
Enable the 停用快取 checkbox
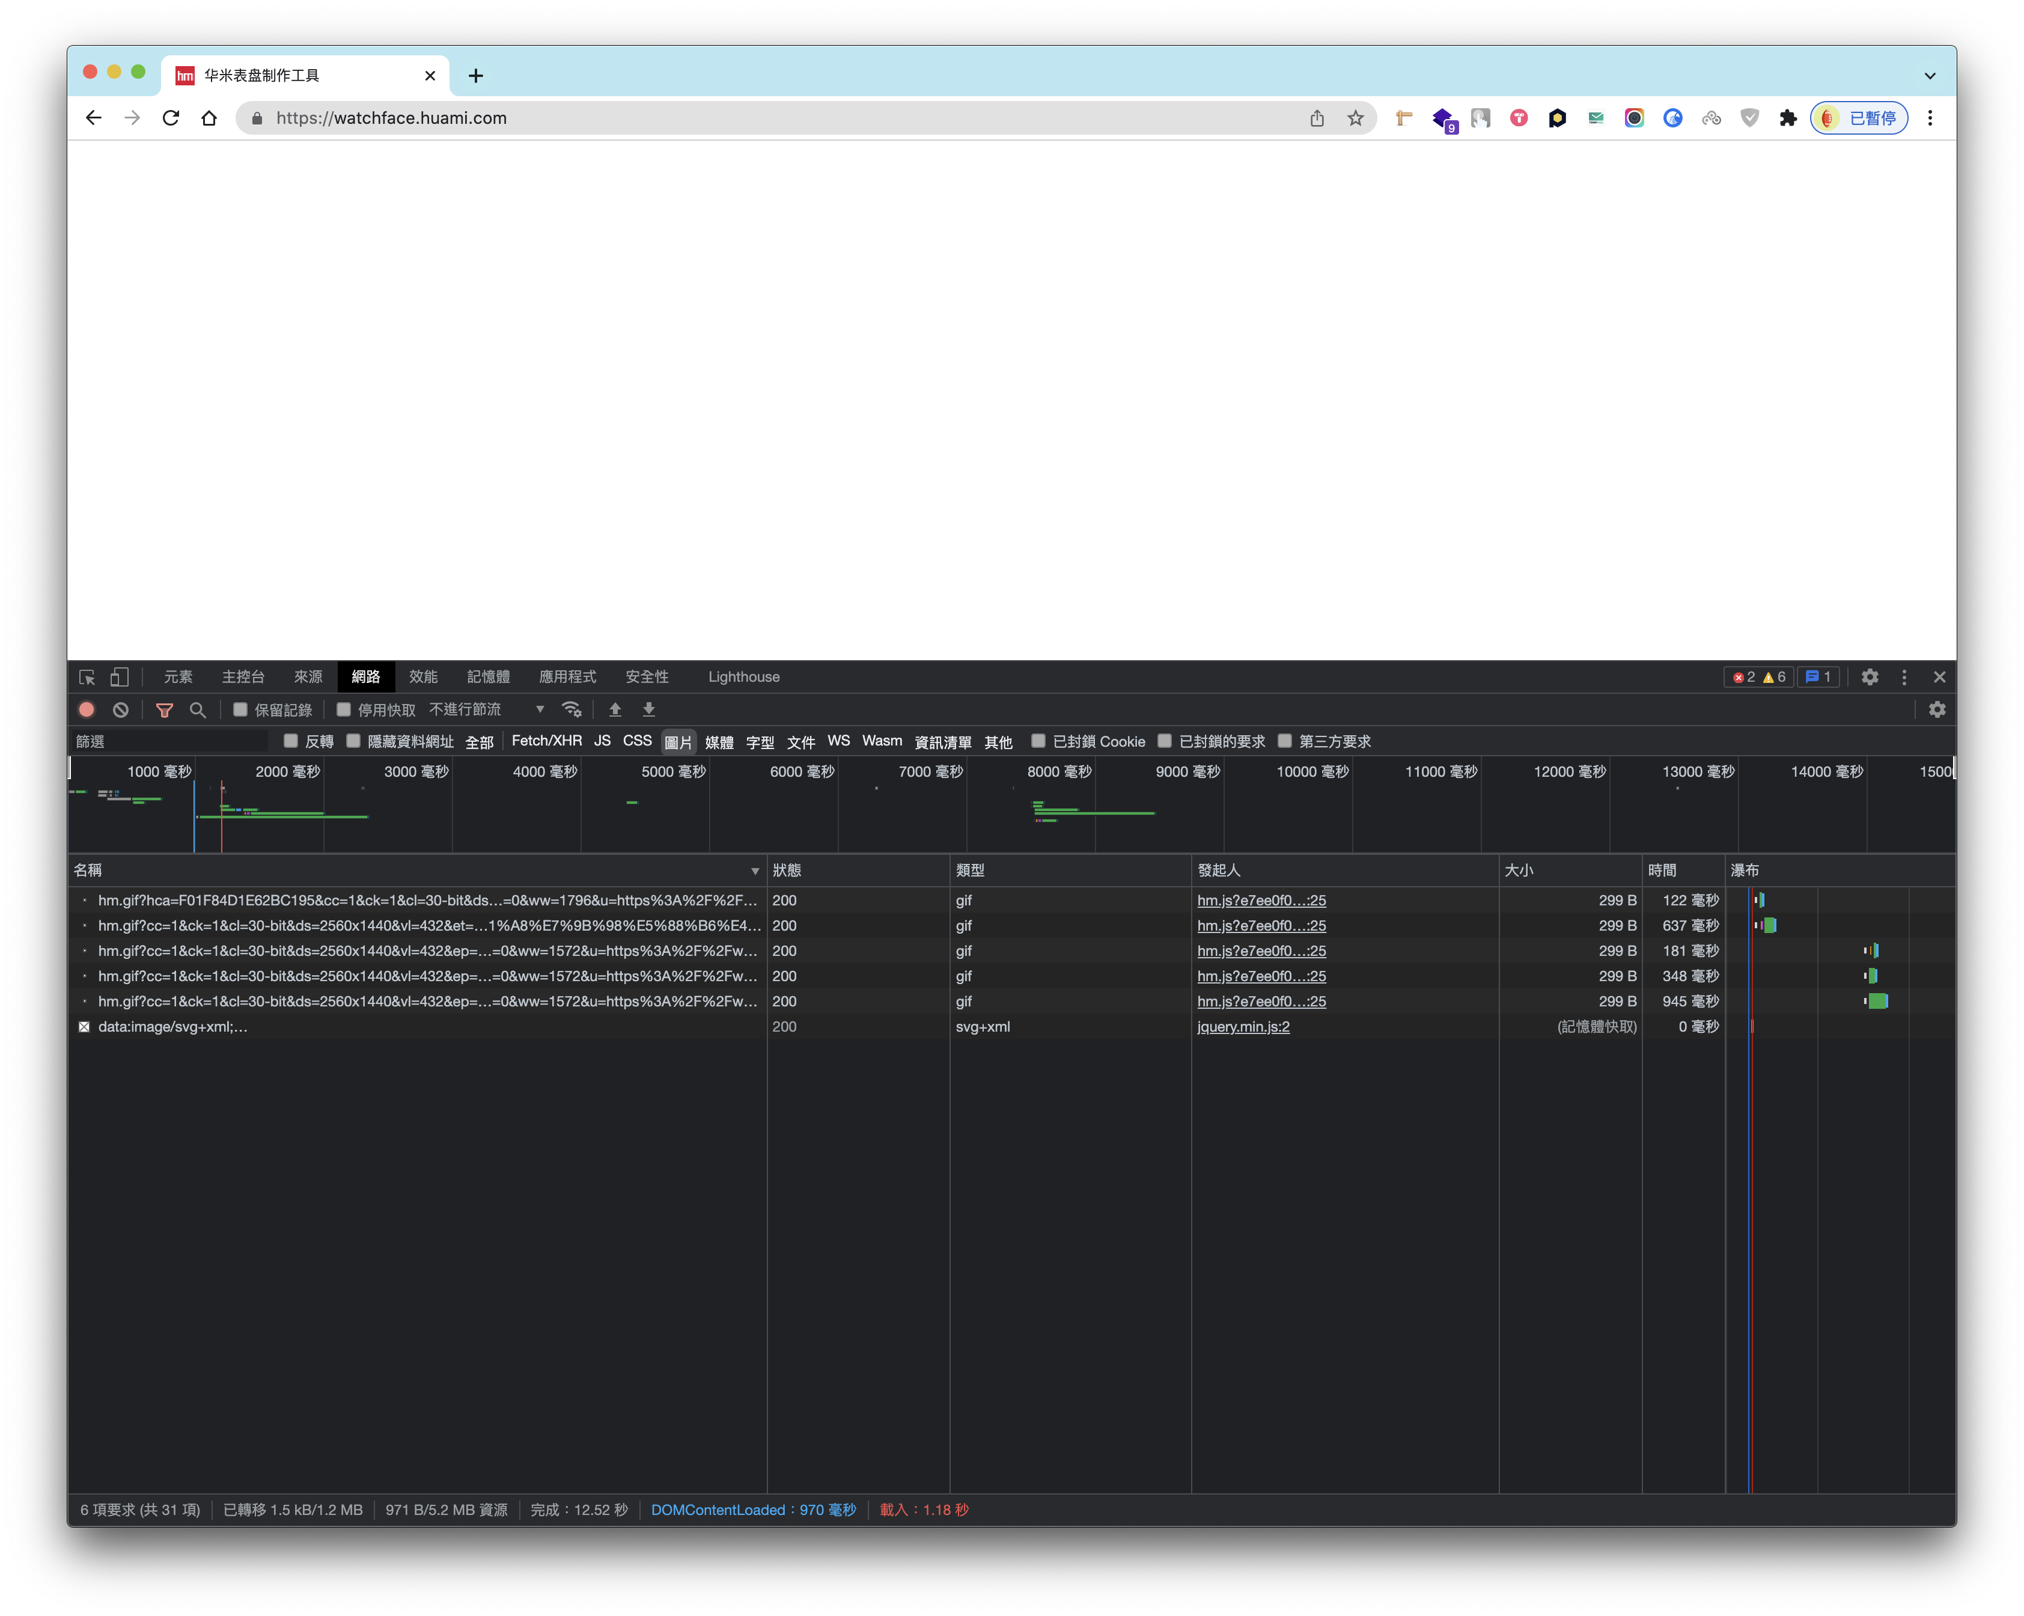click(344, 710)
